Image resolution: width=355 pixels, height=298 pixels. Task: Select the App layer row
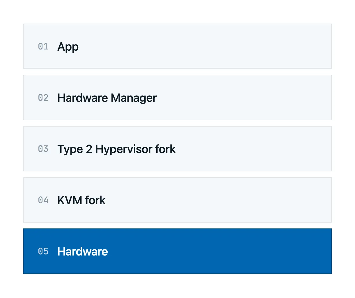(x=177, y=46)
